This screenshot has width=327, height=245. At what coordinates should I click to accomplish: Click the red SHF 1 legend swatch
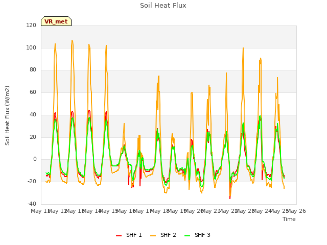(119, 235)
